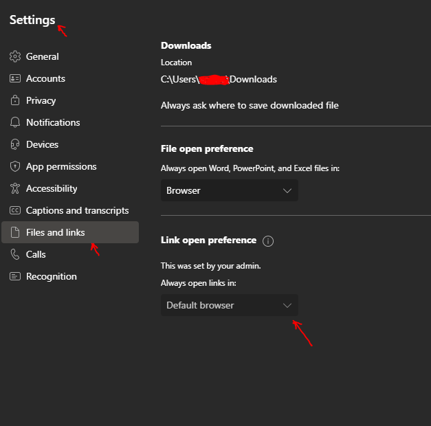
Task: Select the Files and links menu item
Action: [70, 232]
